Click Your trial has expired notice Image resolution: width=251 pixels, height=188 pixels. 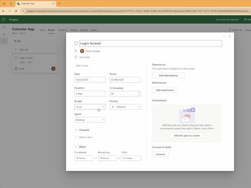click(x=227, y=20)
